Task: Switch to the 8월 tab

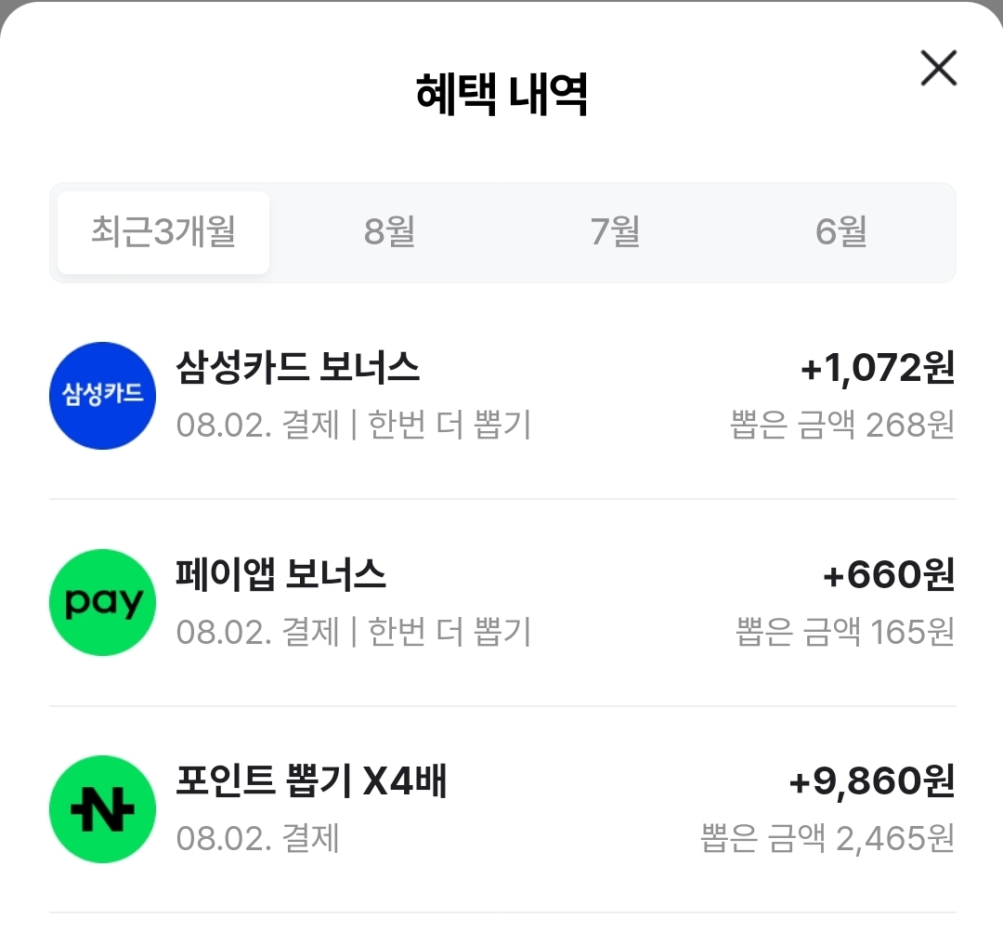Action: coord(389,232)
